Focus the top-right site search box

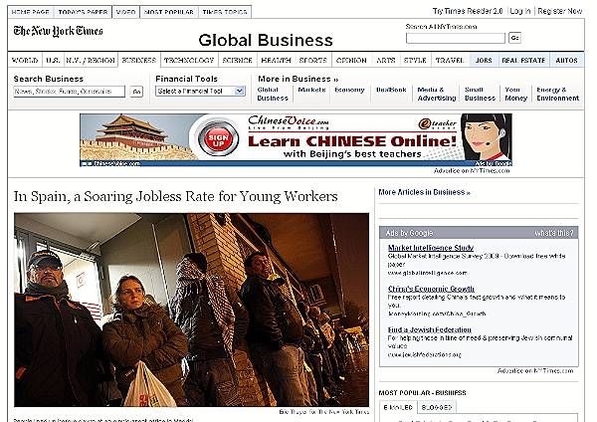455,38
